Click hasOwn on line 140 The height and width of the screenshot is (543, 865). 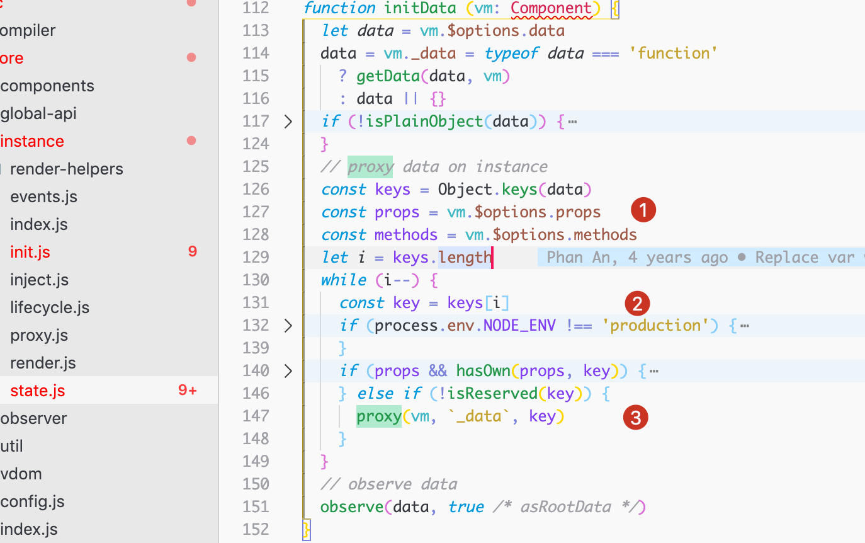pos(483,371)
